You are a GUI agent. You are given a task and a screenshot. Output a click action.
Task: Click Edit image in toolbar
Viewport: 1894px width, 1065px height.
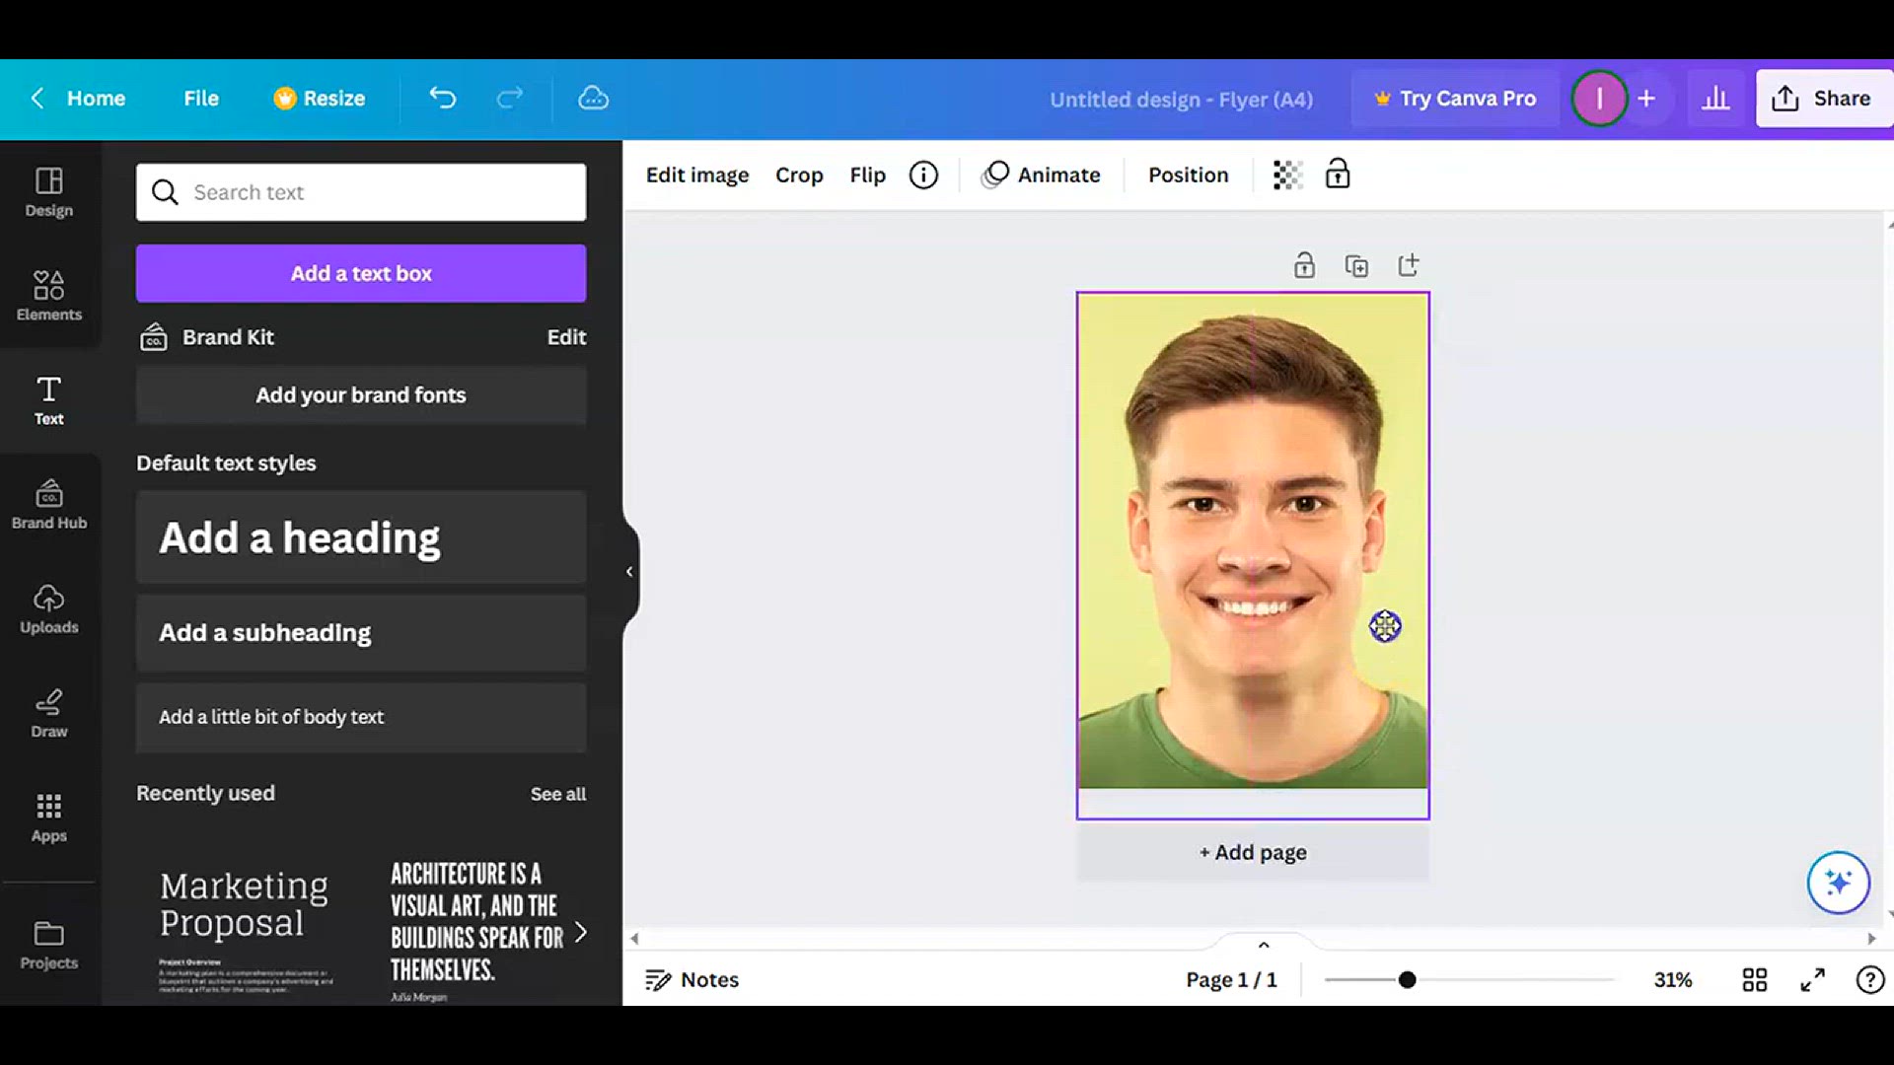click(x=697, y=176)
